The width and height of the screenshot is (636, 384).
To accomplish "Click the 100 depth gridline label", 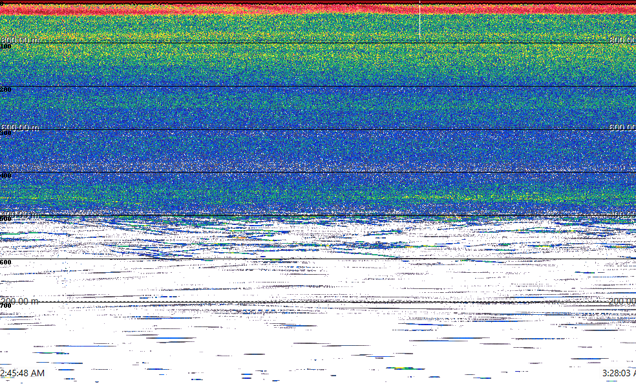I will point(6,47).
